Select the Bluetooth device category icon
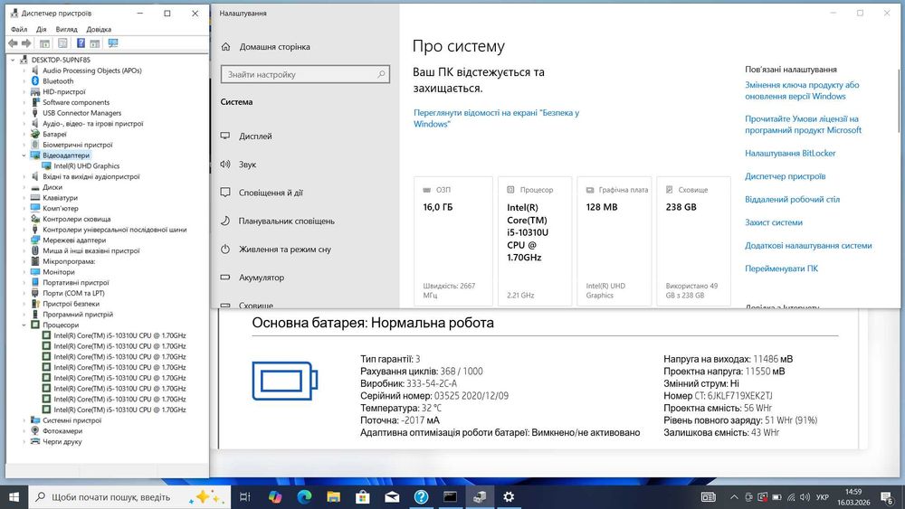 (x=35, y=81)
